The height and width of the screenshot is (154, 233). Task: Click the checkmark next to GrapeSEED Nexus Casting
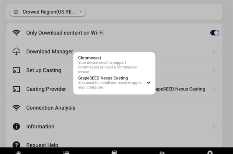[x=149, y=83]
